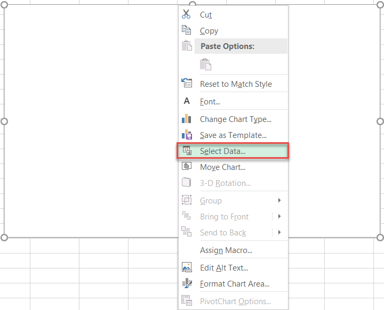Click PivotChart Options... entry

233,301
